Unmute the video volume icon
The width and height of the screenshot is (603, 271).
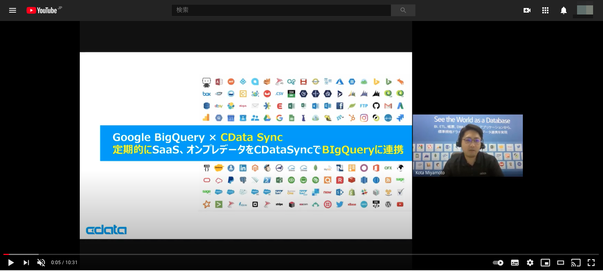click(41, 263)
